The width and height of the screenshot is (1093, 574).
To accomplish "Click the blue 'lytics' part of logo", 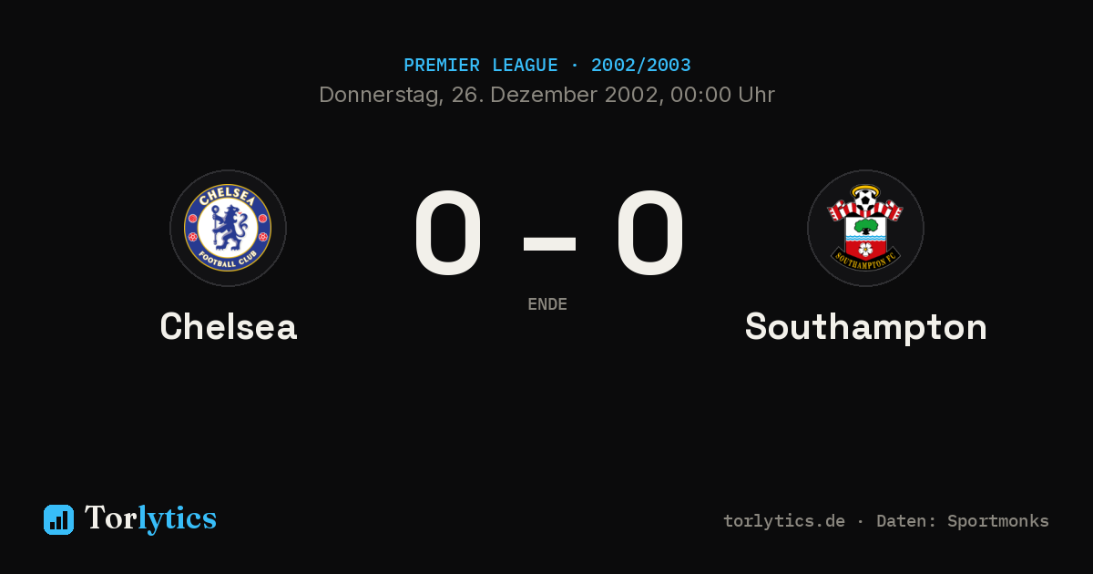I will (177, 519).
